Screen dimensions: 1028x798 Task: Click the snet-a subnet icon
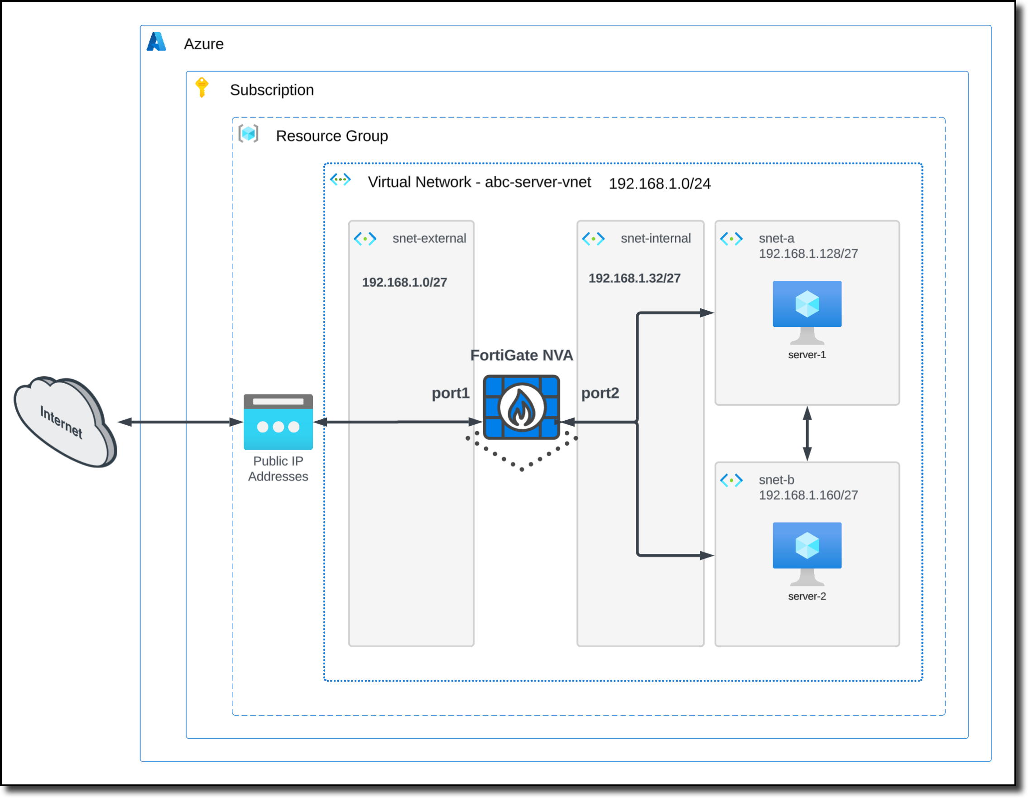click(x=731, y=239)
